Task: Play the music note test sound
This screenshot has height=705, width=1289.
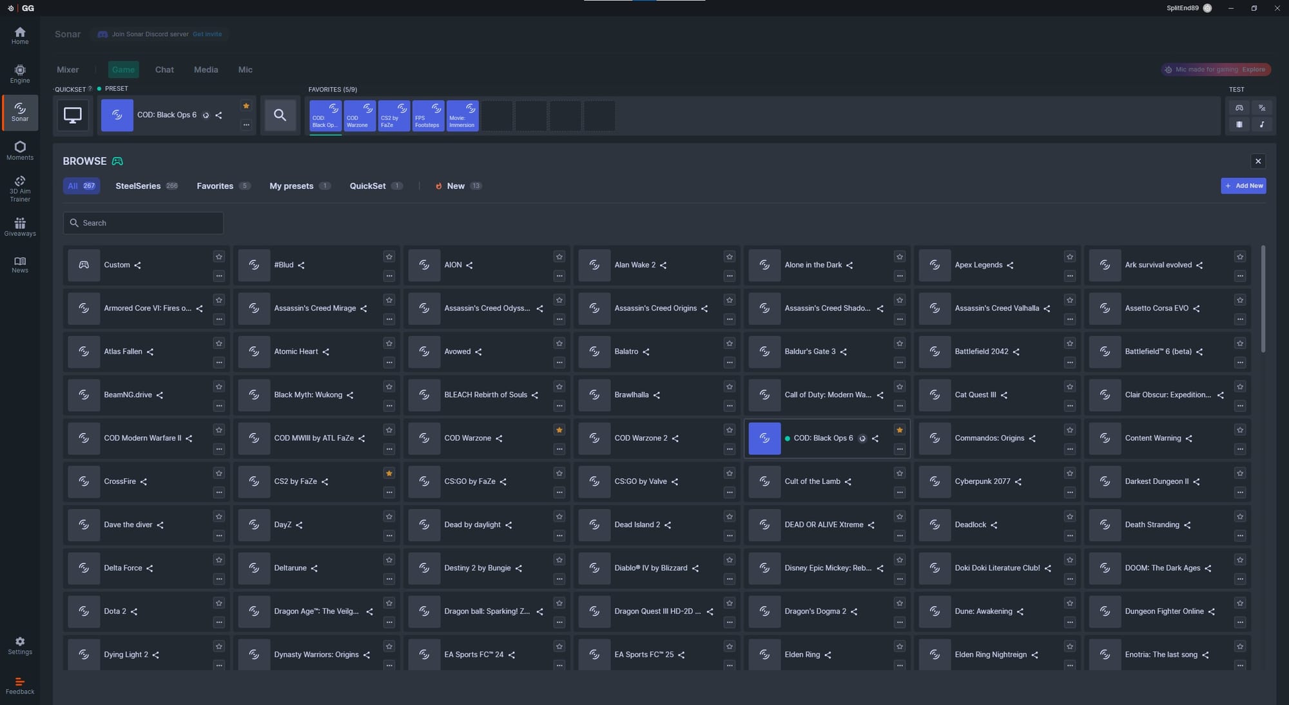Action: pos(1261,124)
